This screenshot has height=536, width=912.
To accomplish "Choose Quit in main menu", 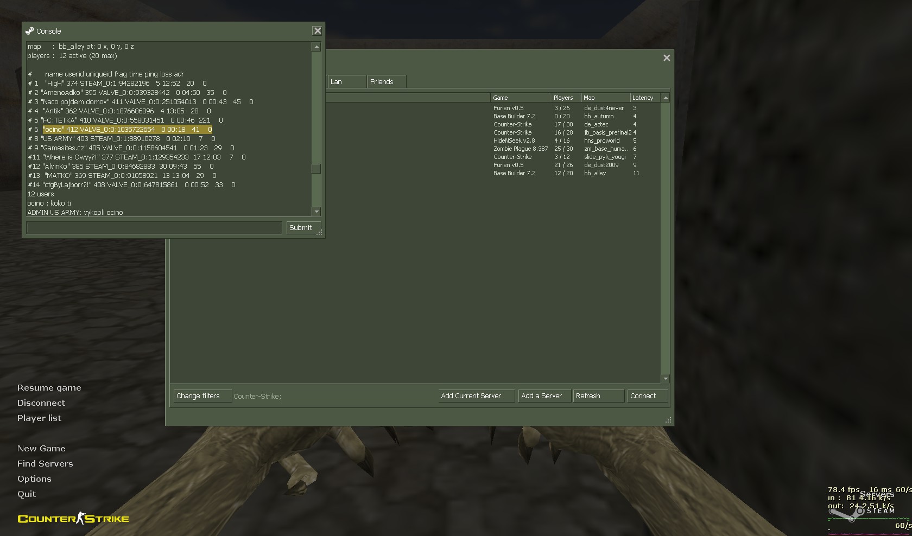I will (x=27, y=494).
